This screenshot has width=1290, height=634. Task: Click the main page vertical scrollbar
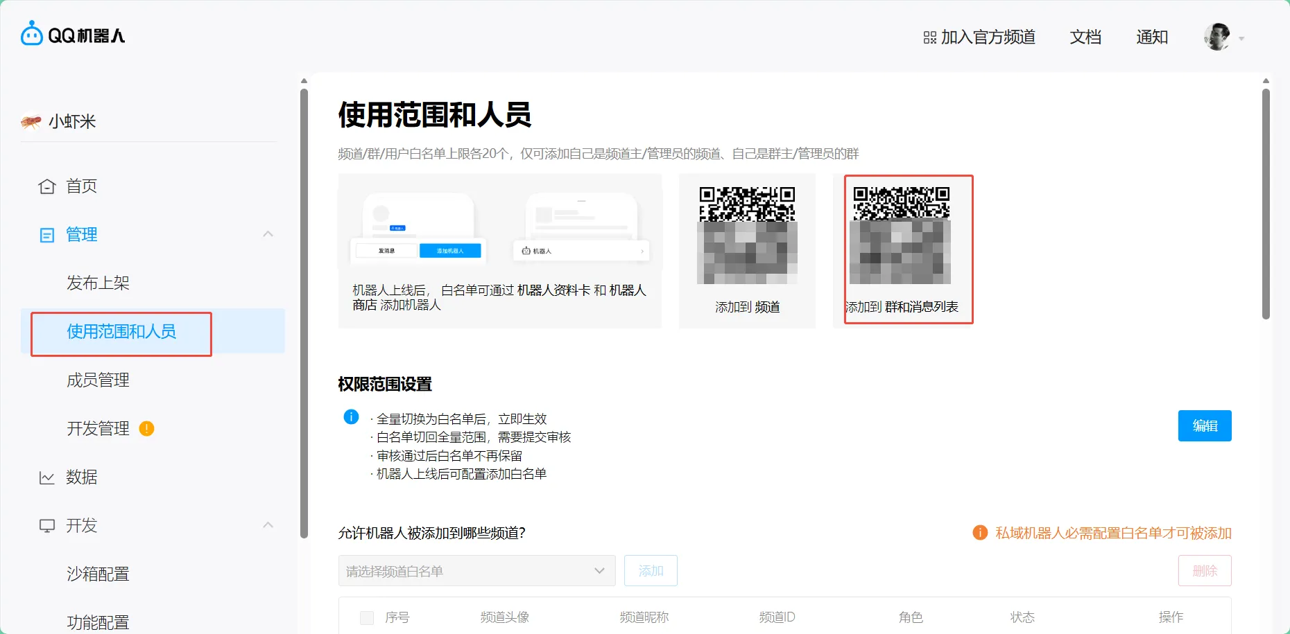[x=1266, y=204]
